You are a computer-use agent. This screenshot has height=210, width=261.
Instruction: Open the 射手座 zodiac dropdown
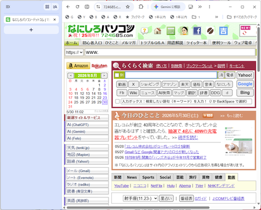(140, 198)
